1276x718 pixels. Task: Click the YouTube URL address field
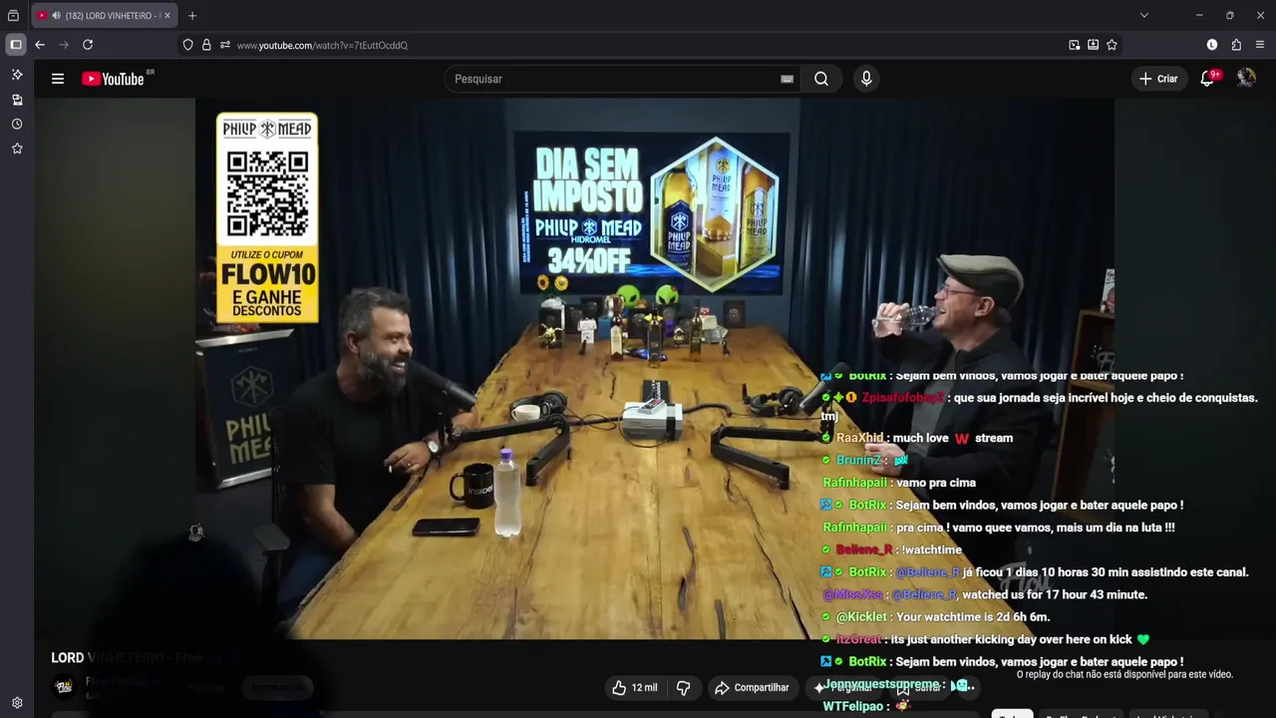[x=638, y=45]
